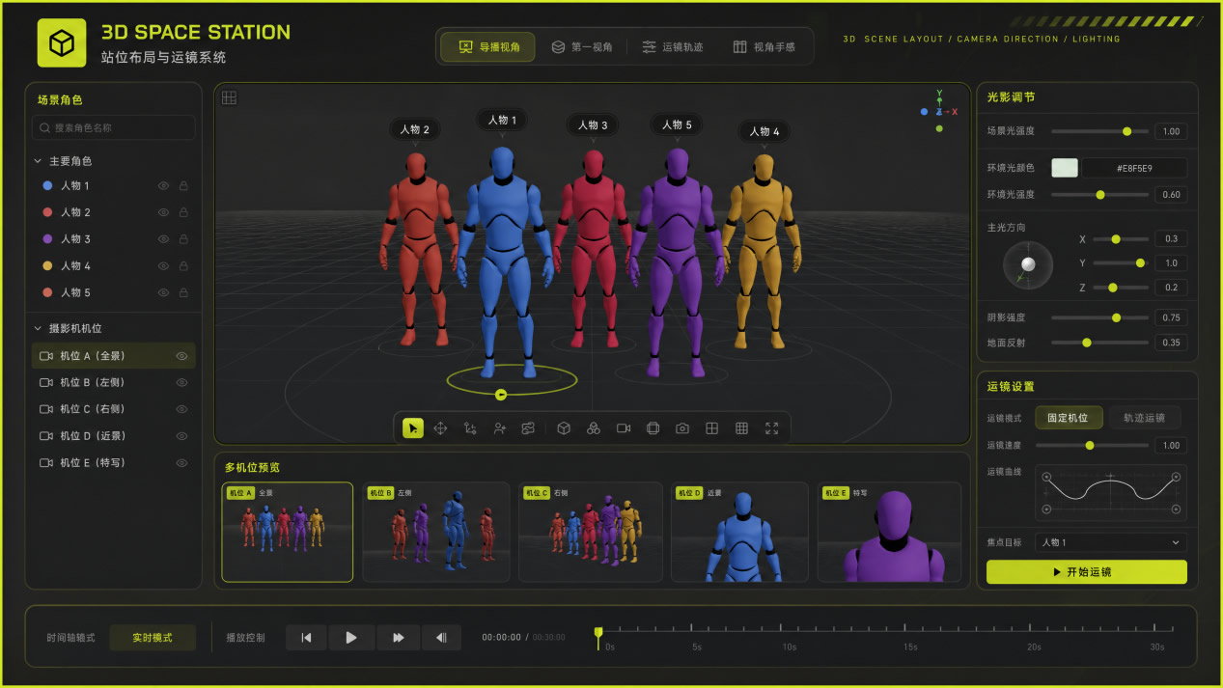
Task: Open the 运镜轨迹 tab
Action: pos(673,46)
